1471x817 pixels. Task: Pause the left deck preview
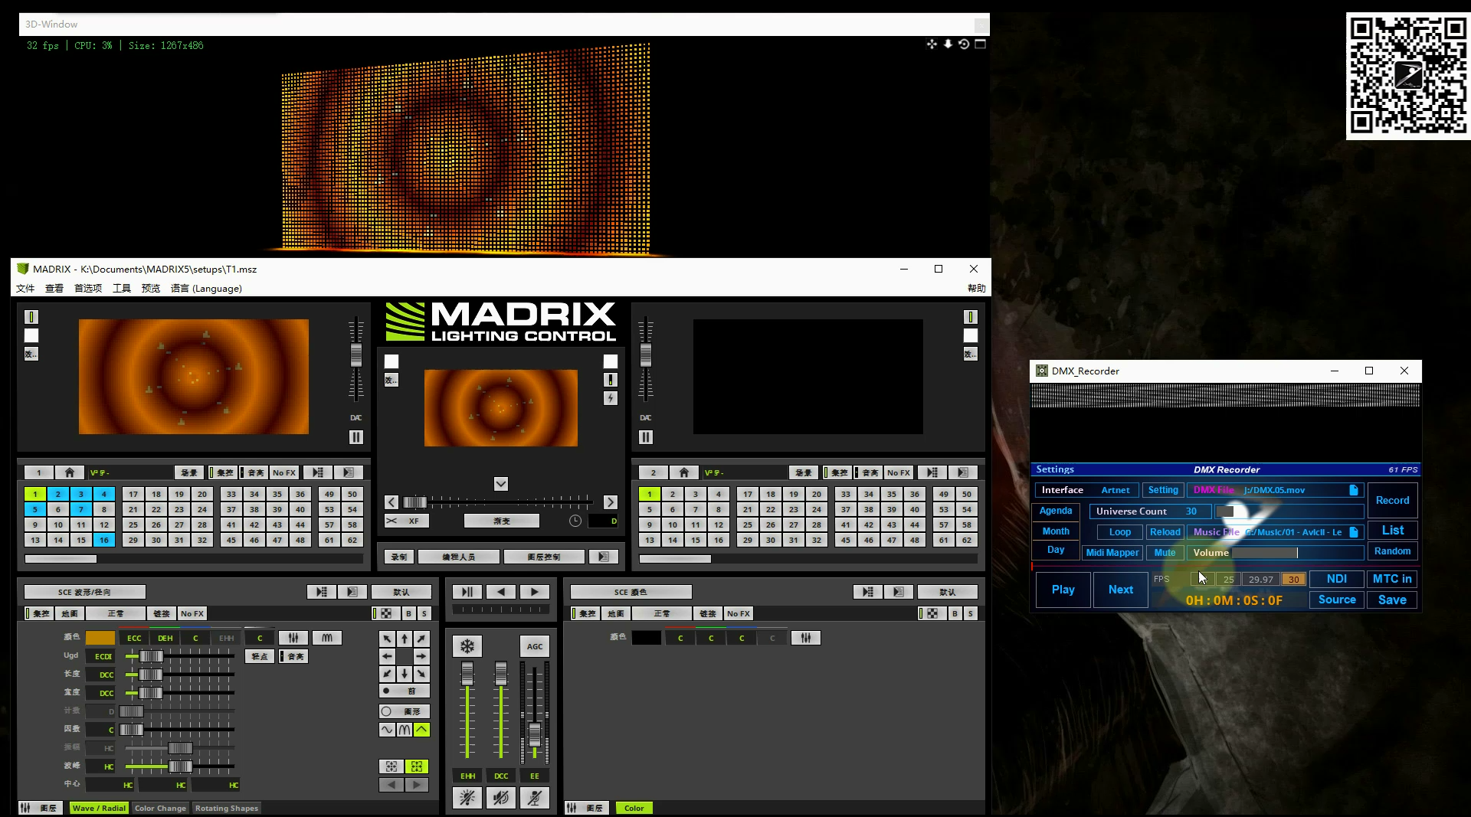click(356, 437)
